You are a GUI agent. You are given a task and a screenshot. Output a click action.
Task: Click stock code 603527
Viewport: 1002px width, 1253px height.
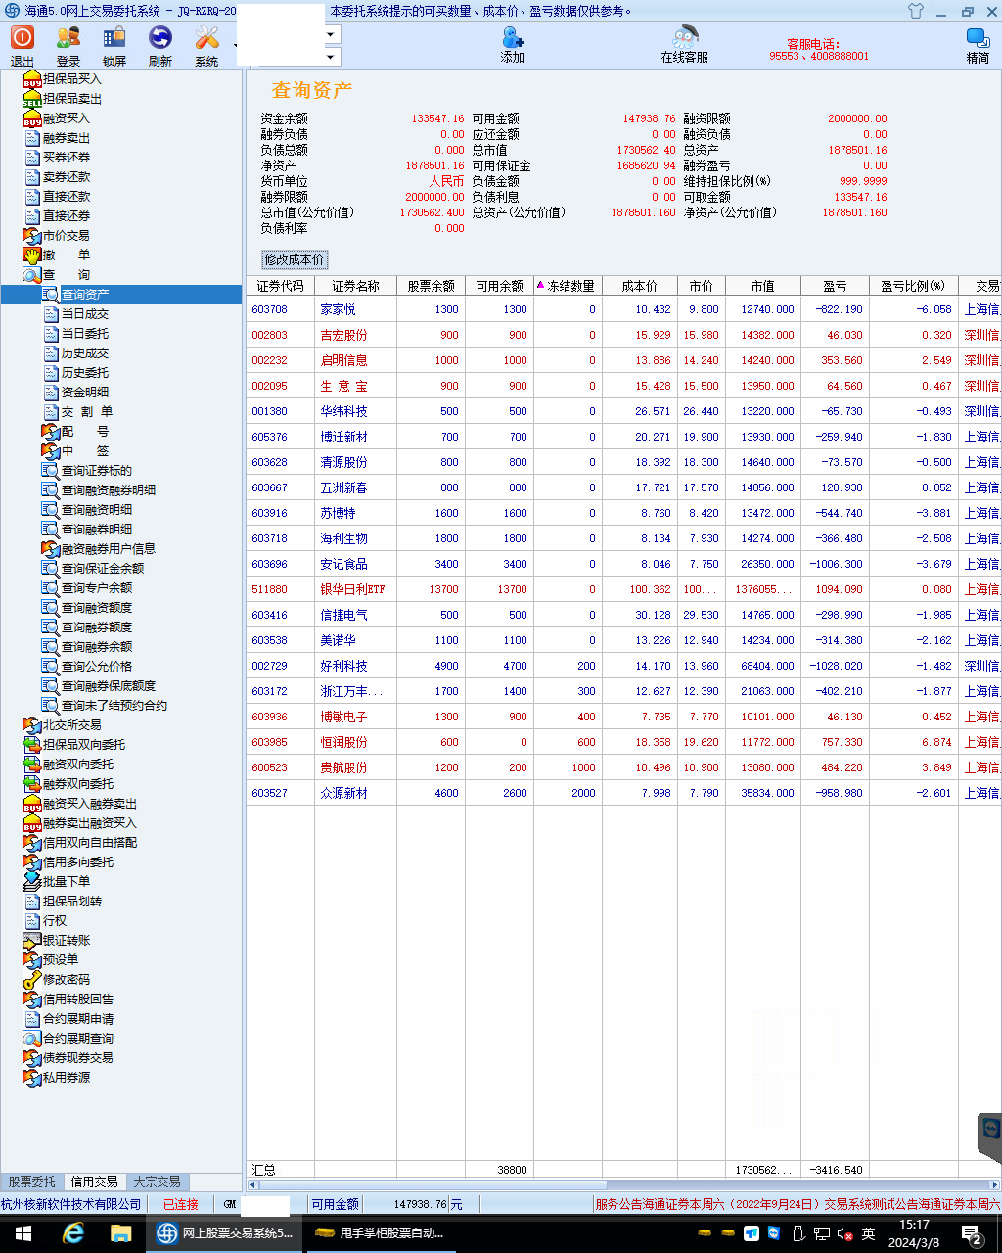(x=270, y=793)
